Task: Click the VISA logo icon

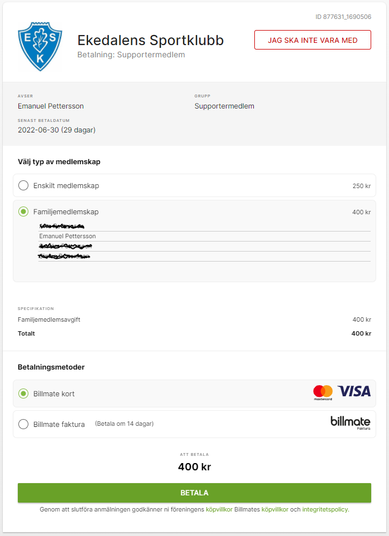Action: [x=354, y=391]
